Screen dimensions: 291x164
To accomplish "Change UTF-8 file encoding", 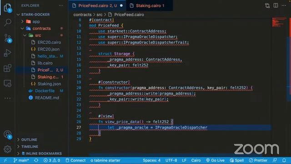I will point(171,160).
